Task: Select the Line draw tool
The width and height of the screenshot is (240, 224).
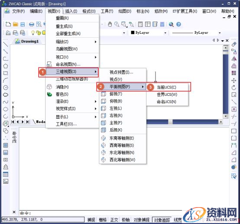Action: pyautogui.click(x=6, y=44)
